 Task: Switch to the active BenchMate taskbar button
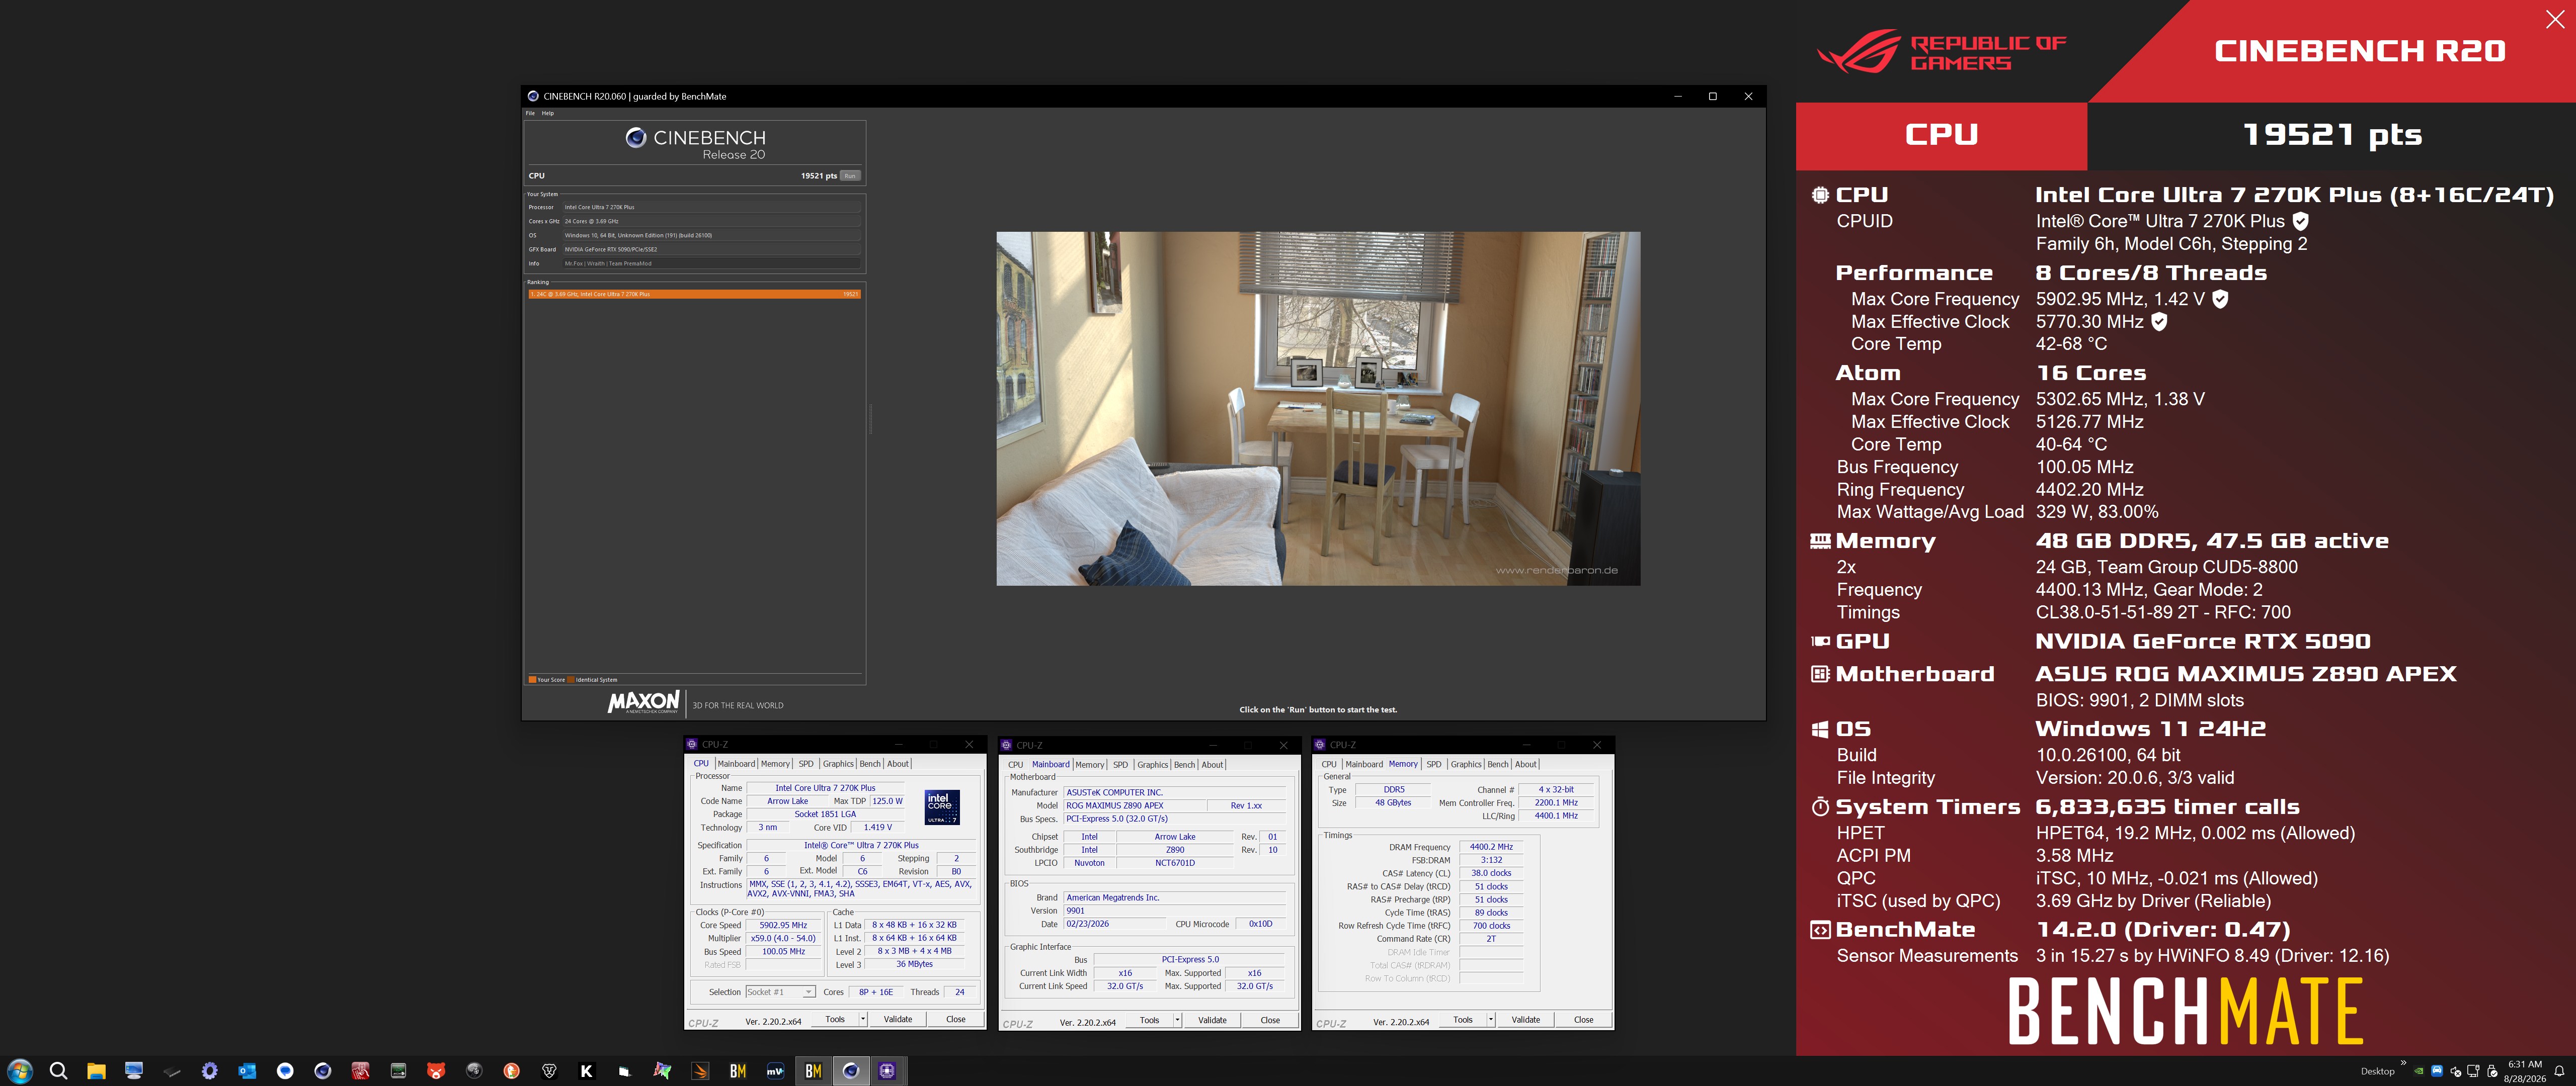813,1071
